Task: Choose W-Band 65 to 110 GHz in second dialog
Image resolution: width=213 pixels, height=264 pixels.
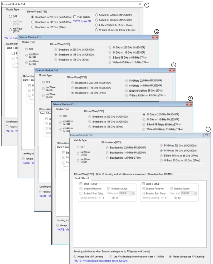Action: click(x=110, y=62)
